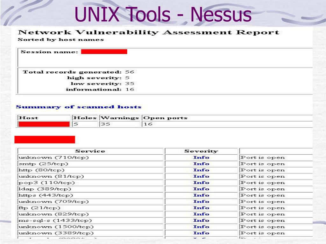
Task: Click the Info link for unknown (709/tcp)
Action: [201, 201]
